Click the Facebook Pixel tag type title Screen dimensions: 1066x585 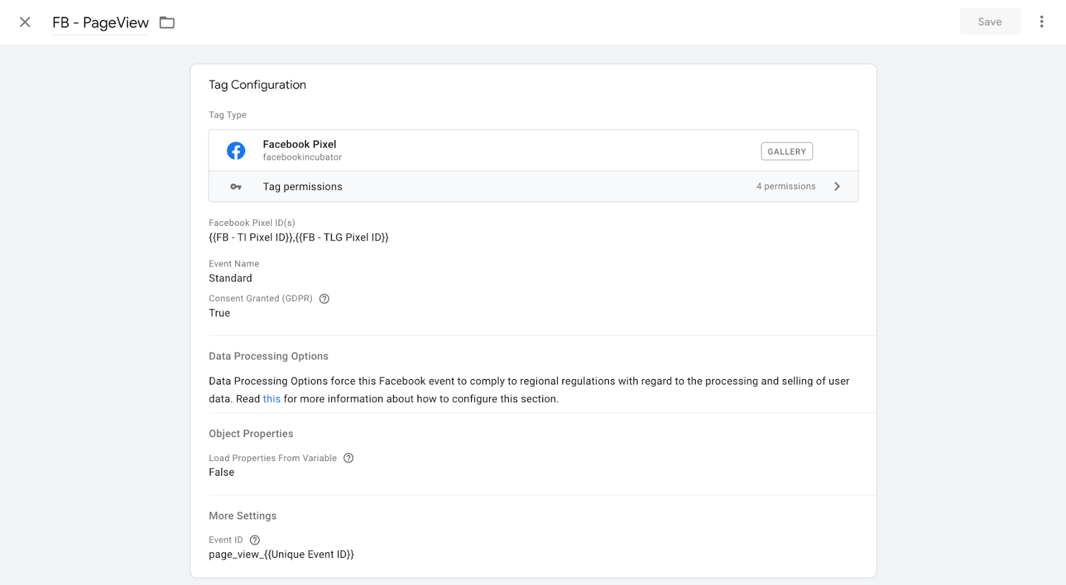[x=299, y=144]
